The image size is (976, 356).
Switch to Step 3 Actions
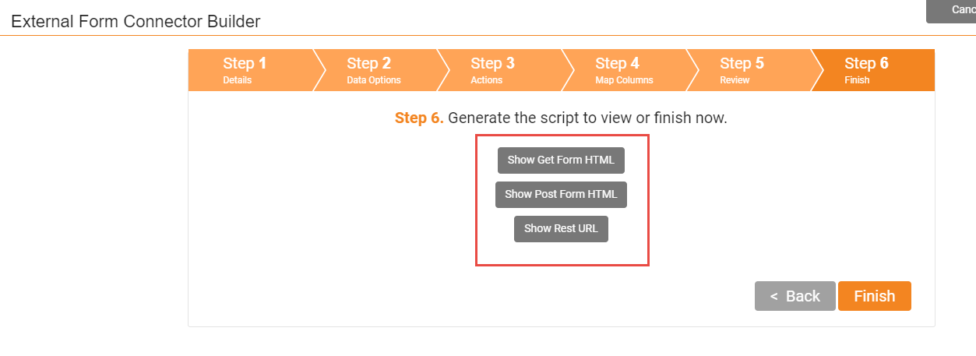[499, 70]
